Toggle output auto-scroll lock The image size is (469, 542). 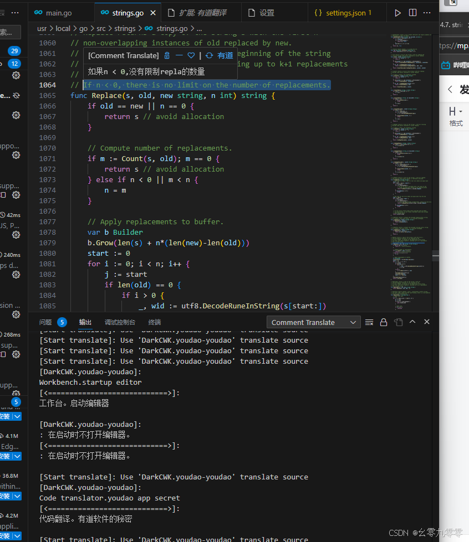tap(384, 322)
